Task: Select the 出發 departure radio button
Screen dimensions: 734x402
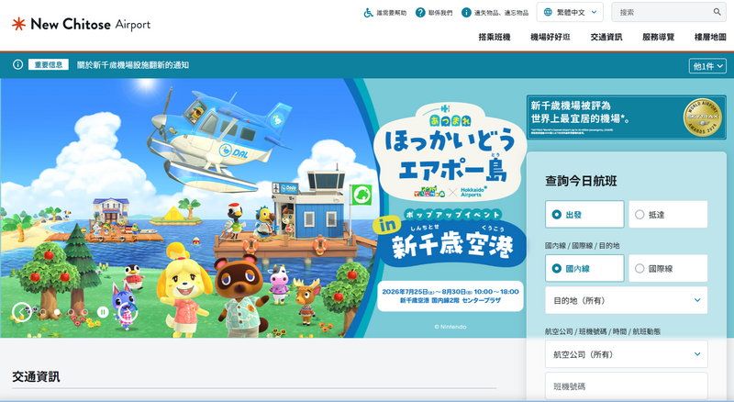Action: click(584, 215)
